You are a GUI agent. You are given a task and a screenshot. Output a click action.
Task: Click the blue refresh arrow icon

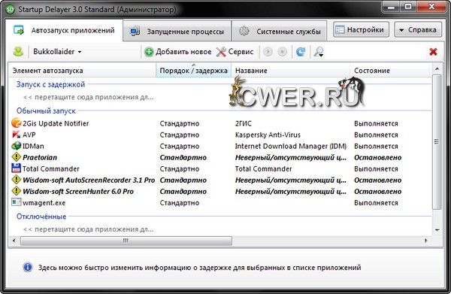pyautogui.click(x=301, y=52)
